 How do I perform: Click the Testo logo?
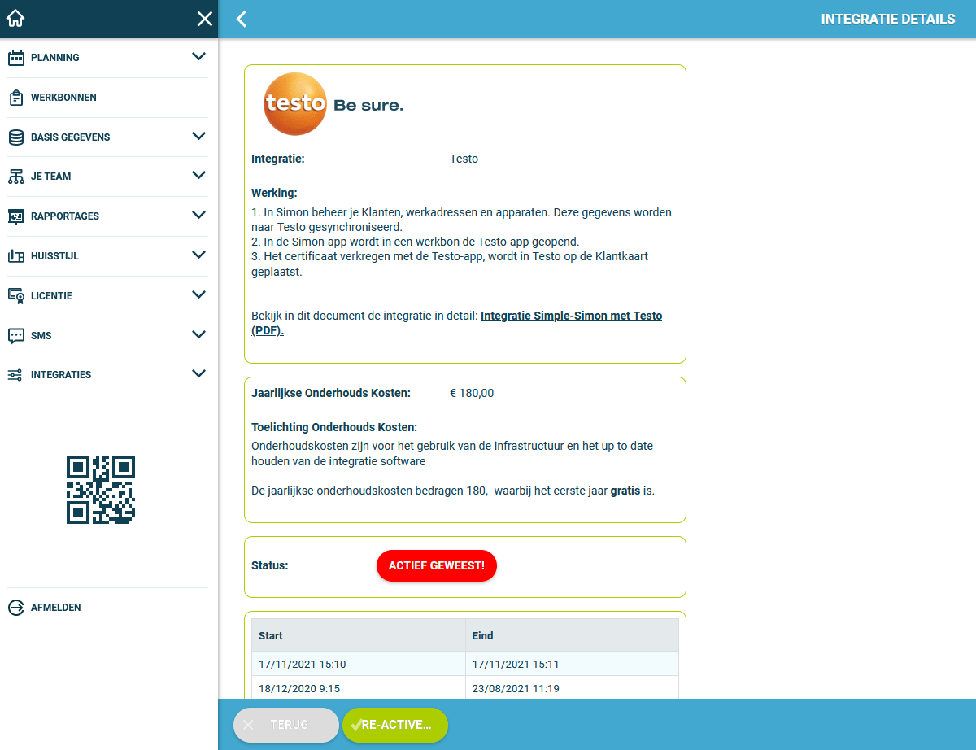pos(333,104)
